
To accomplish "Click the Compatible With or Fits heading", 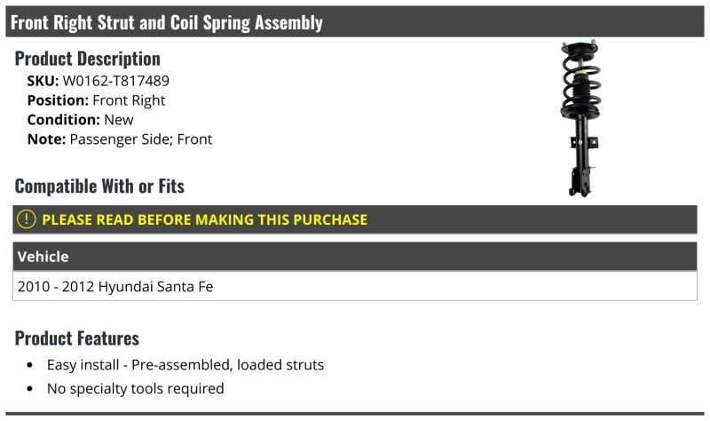I will point(99,187).
